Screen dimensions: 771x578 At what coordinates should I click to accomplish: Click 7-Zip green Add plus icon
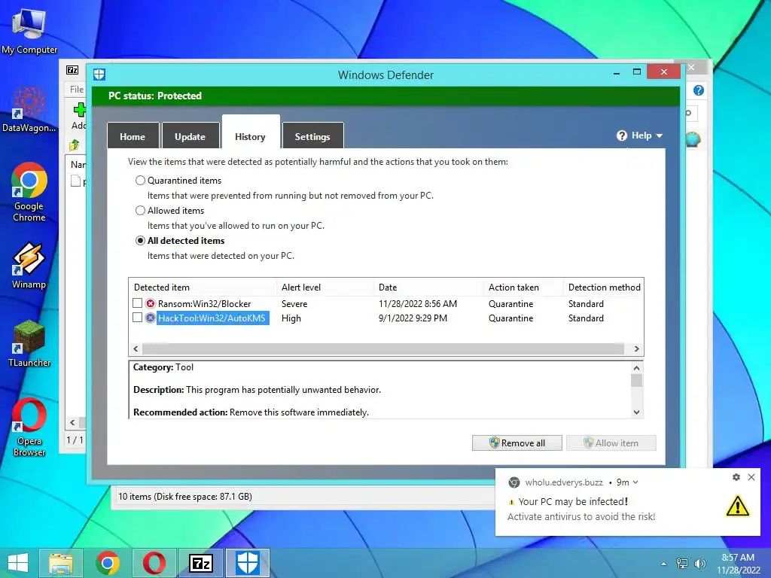pyautogui.click(x=79, y=110)
